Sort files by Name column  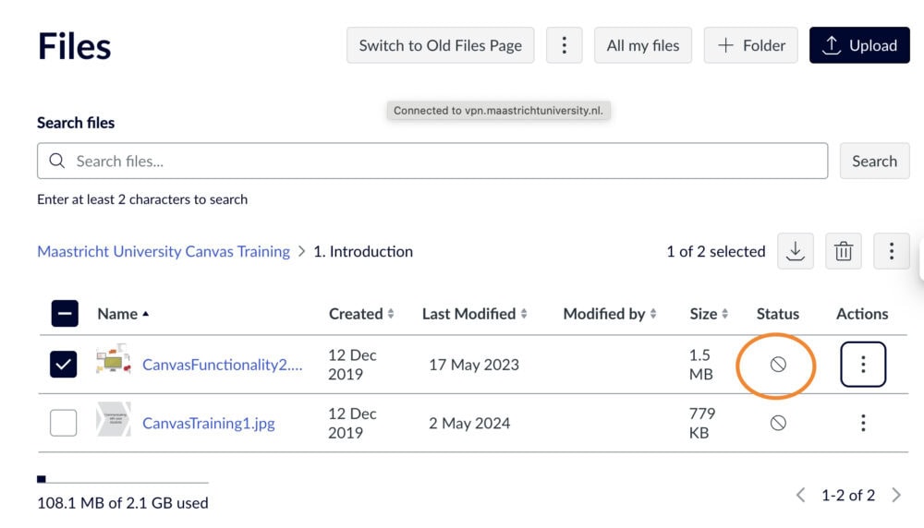click(123, 314)
